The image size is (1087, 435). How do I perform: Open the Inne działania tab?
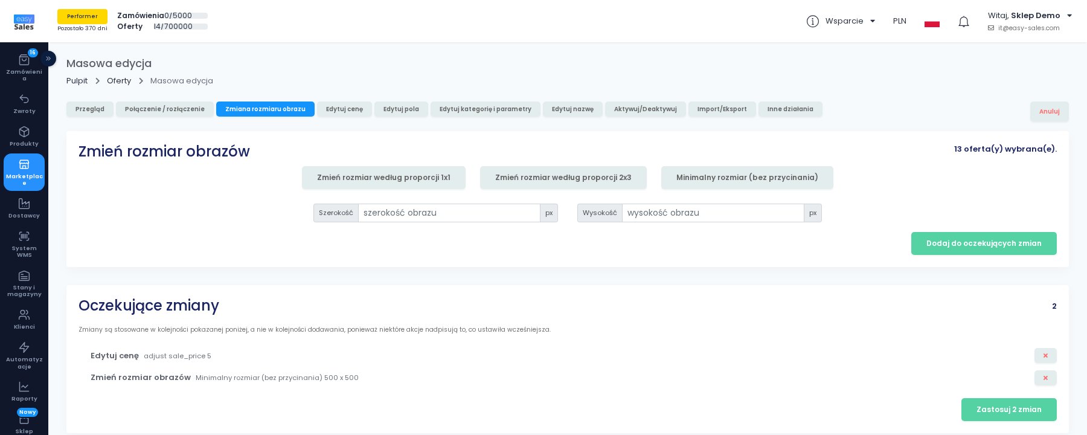coord(790,109)
